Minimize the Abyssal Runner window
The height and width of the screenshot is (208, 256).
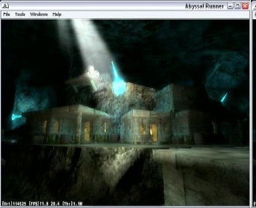[231, 6]
